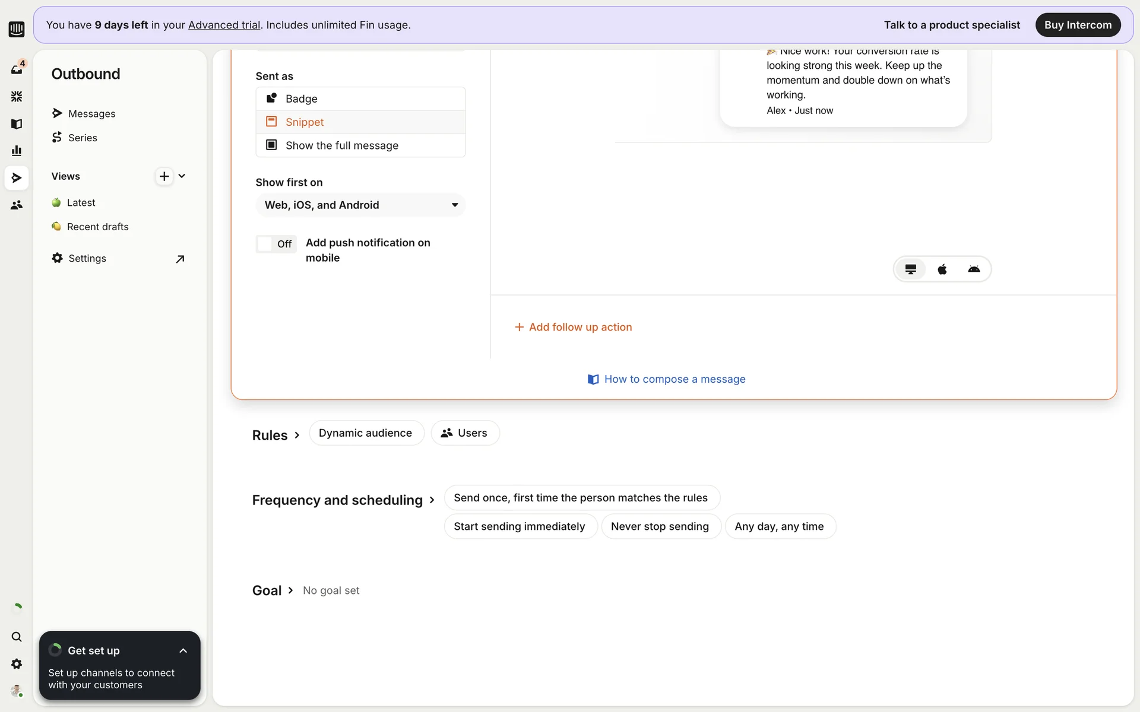Switch preview to Android icon
The height and width of the screenshot is (712, 1140).
click(x=974, y=269)
